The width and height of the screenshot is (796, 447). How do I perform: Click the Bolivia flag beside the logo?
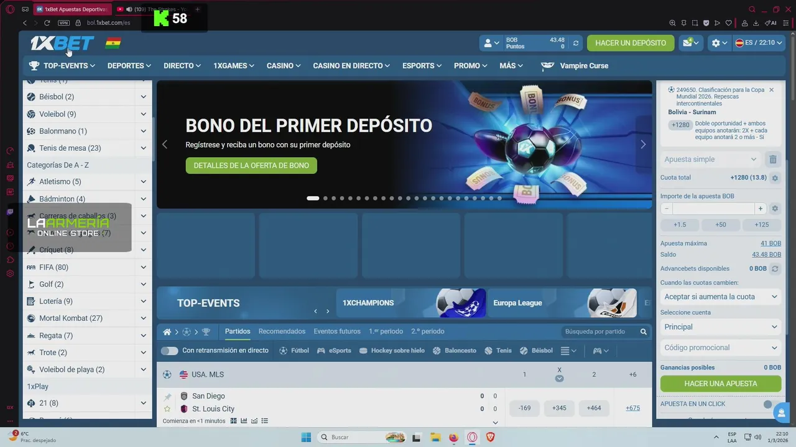[x=113, y=43]
